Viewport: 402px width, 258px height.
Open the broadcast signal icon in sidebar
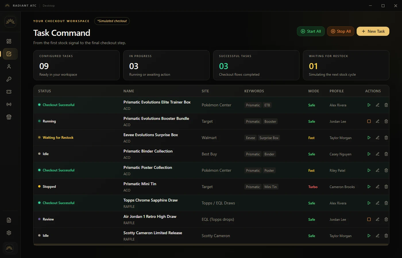pos(9,104)
